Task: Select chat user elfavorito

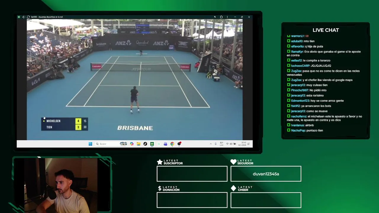Action: [298, 46]
